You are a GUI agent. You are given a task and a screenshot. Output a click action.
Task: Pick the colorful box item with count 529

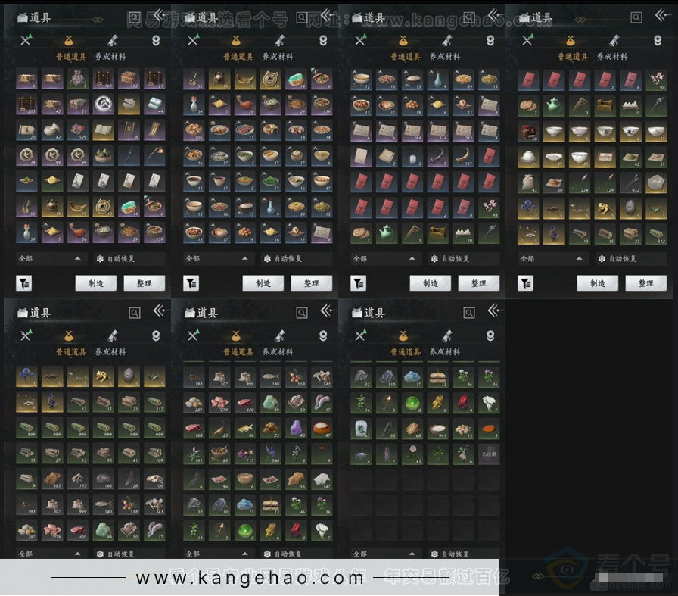click(x=78, y=130)
